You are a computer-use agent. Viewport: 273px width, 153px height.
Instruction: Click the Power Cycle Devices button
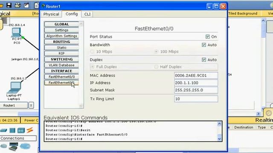tap(30, 120)
